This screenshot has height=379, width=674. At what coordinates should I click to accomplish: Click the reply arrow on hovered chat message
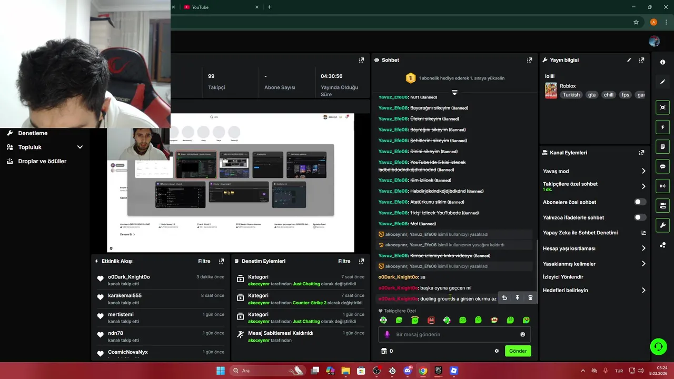tap(504, 298)
